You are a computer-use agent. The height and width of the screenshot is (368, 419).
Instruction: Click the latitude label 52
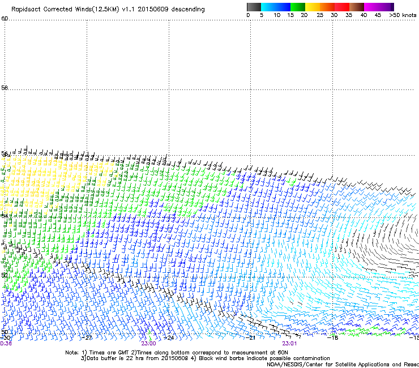[5, 275]
